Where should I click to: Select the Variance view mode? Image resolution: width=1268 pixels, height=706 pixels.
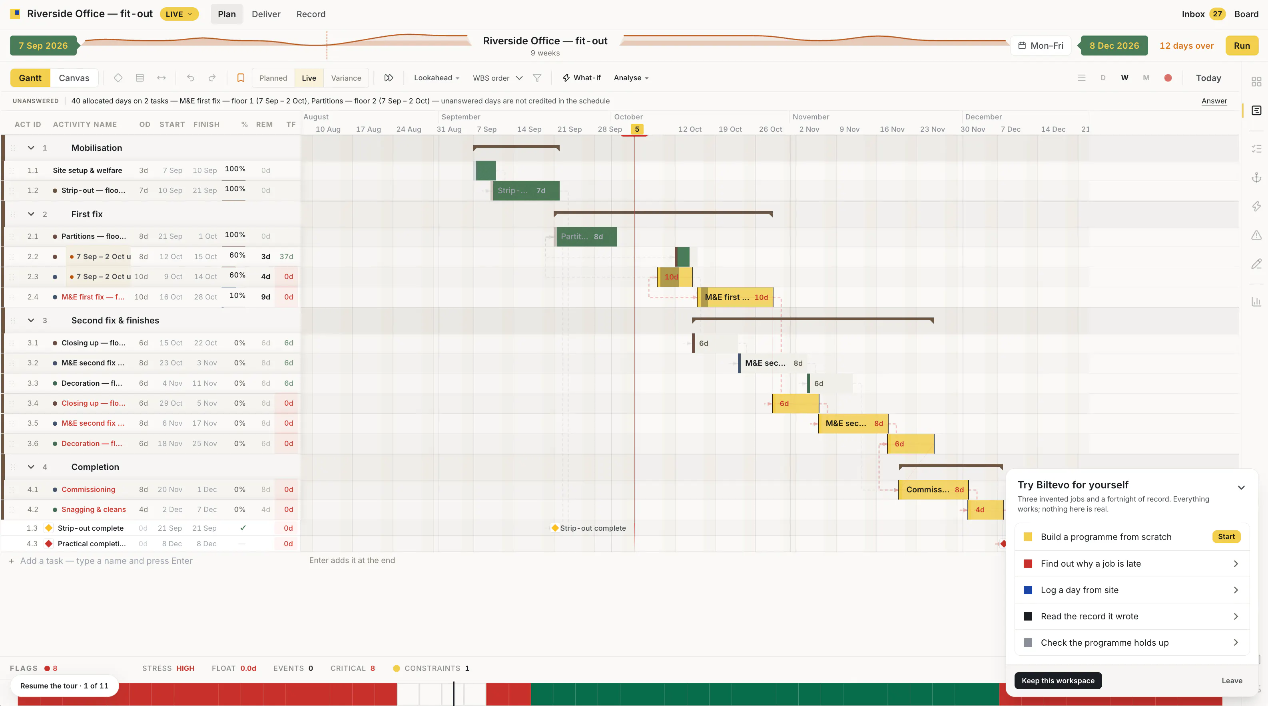tap(346, 78)
